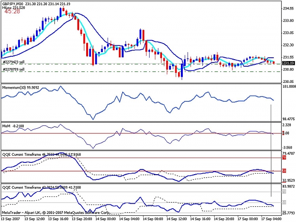Click the 233.05 price axis label
Screen dimensions: 296x222
click(x=288, y=33)
